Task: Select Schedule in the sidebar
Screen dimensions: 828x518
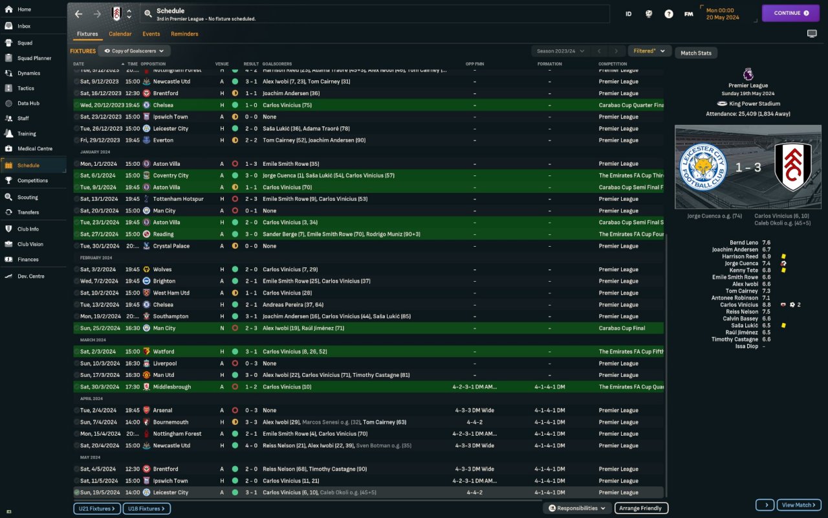Action: [33, 165]
